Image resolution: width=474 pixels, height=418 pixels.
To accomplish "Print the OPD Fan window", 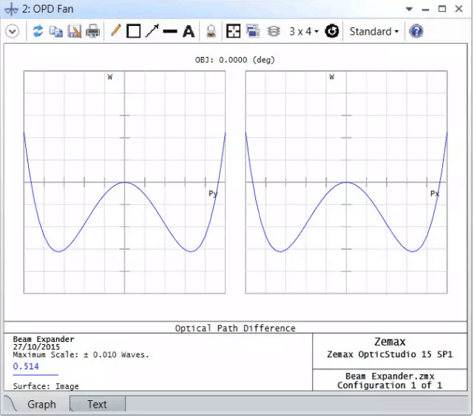I will coord(92,31).
